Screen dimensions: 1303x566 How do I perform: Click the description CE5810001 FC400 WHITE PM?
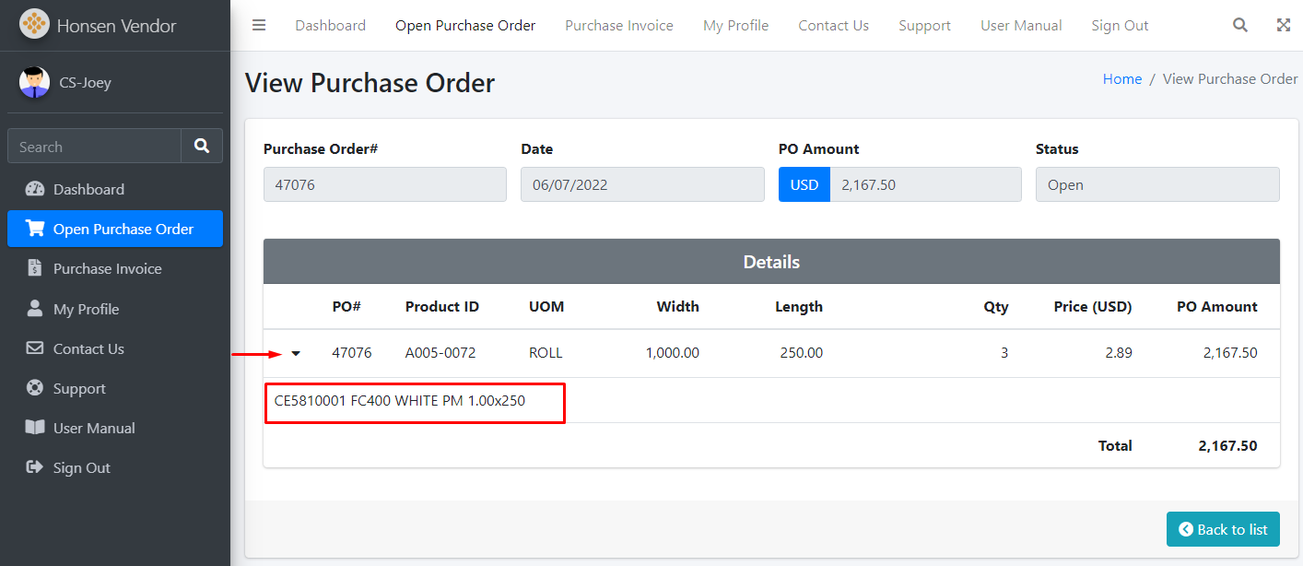[x=400, y=401]
